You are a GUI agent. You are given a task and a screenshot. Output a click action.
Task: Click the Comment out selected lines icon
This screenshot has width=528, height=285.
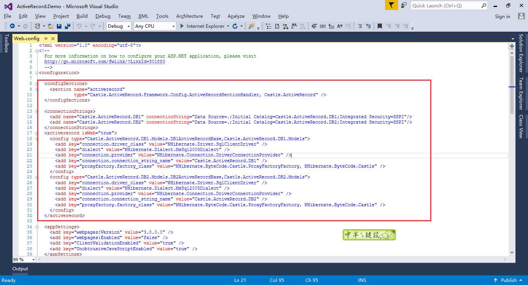coord(359,26)
